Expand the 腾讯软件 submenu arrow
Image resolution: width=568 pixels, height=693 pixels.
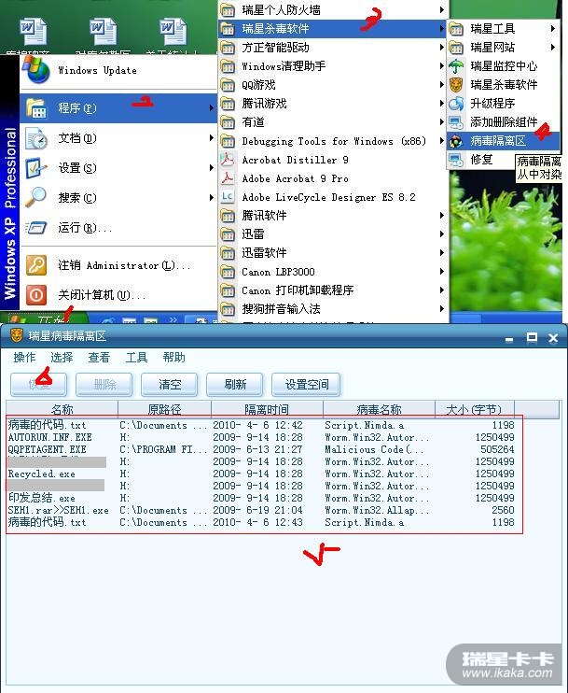(x=441, y=216)
